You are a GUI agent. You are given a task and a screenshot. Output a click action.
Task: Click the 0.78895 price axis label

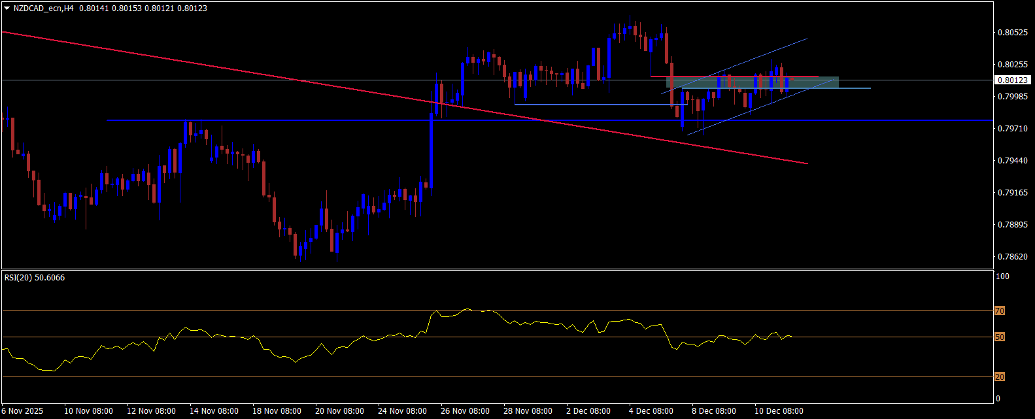tap(1013, 225)
